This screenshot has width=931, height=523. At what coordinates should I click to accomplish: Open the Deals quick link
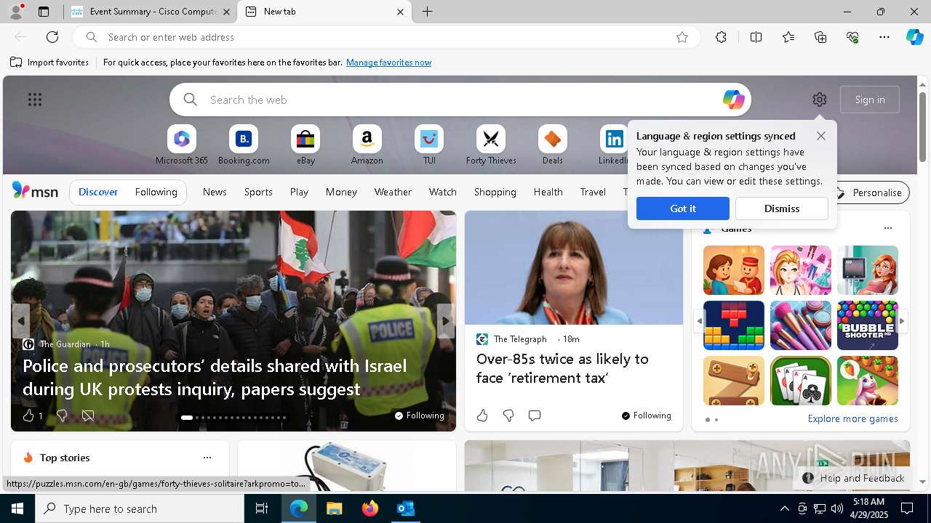553,145
